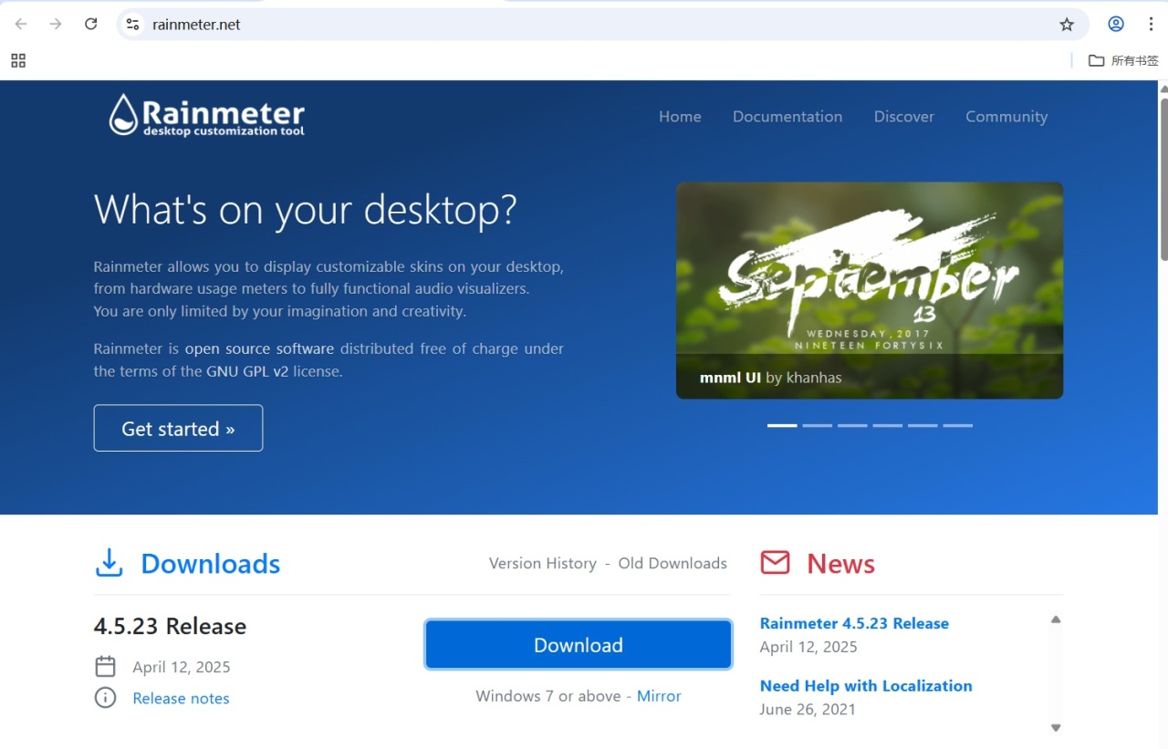Read the Rainmeter 4.5.23 Release news item
Screen dimensions: 1168x749
[854, 623]
